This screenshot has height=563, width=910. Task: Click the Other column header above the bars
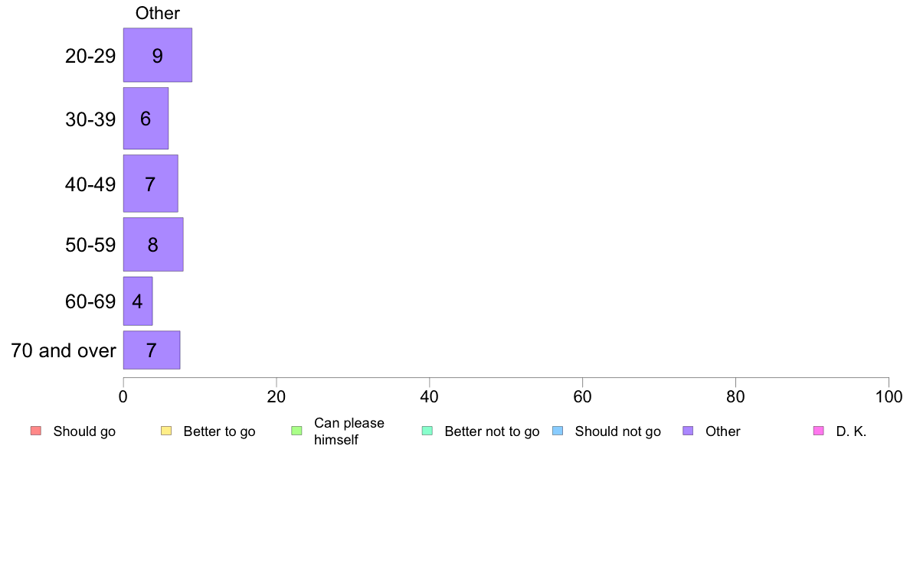pos(158,13)
